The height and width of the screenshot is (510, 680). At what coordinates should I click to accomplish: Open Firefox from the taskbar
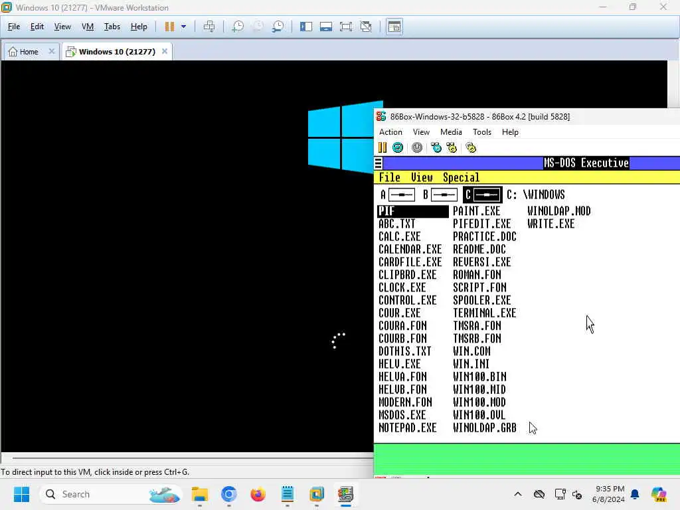(x=258, y=494)
